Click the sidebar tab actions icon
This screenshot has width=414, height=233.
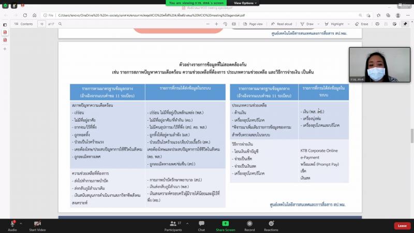[5, 24]
